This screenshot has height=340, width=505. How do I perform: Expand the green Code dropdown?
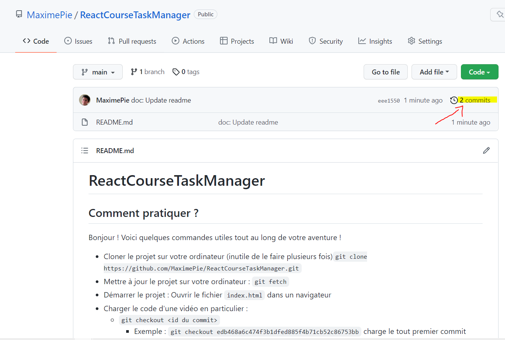[x=480, y=71]
